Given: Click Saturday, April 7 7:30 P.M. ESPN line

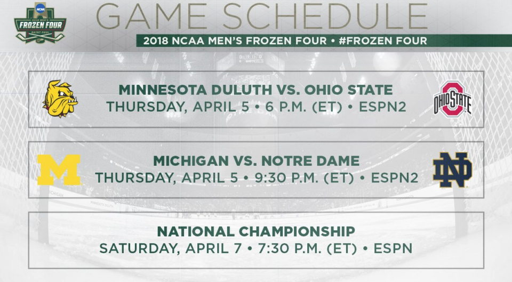Looking at the screenshot, I should pyautogui.click(x=256, y=248).
